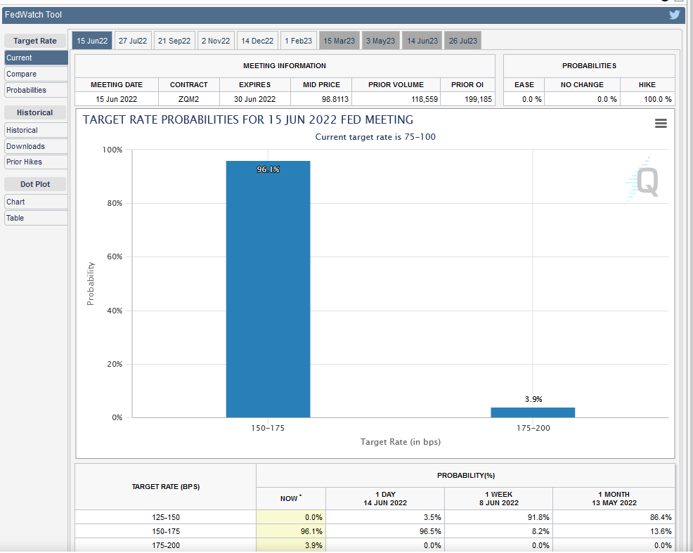This screenshot has width=693, height=553.
Task: Click the Twitter bird icon
Action: tap(675, 15)
